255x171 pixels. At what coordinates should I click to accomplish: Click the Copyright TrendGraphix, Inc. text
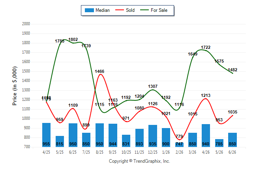(x=139, y=161)
